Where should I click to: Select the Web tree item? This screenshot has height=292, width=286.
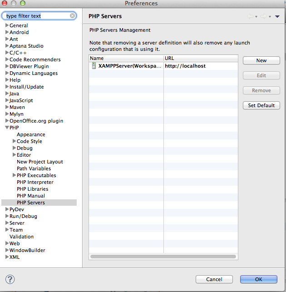click(x=15, y=243)
